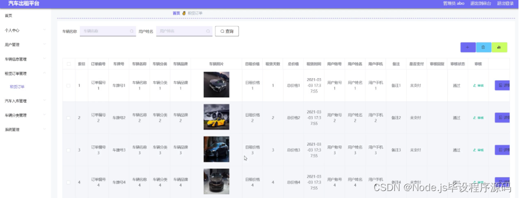This screenshot has height=198, width=519.
Task: Open yellow sports car thumbnail in row 2
Action: (216, 117)
